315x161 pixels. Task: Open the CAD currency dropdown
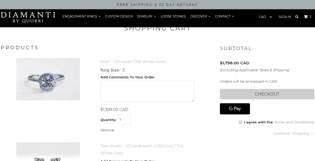(x=265, y=17)
